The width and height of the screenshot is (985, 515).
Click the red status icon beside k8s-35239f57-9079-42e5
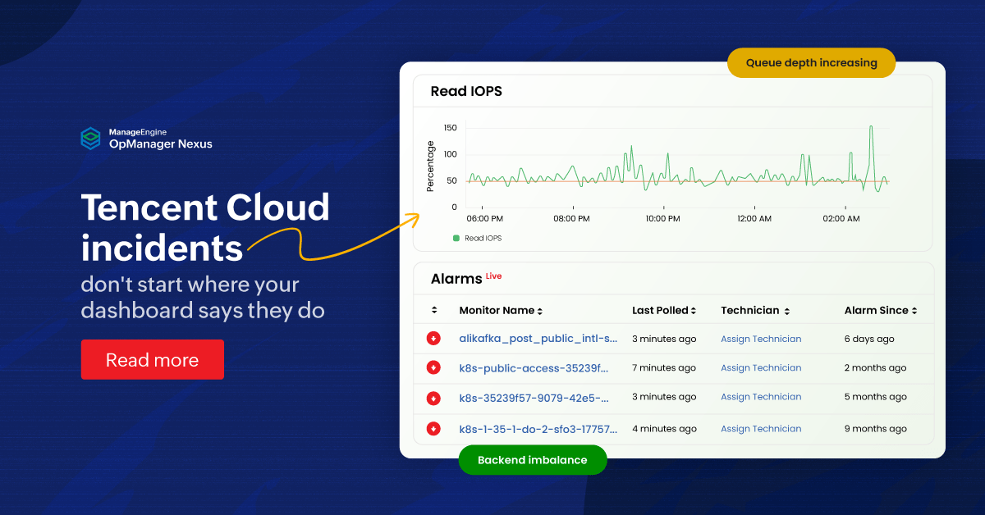433,398
